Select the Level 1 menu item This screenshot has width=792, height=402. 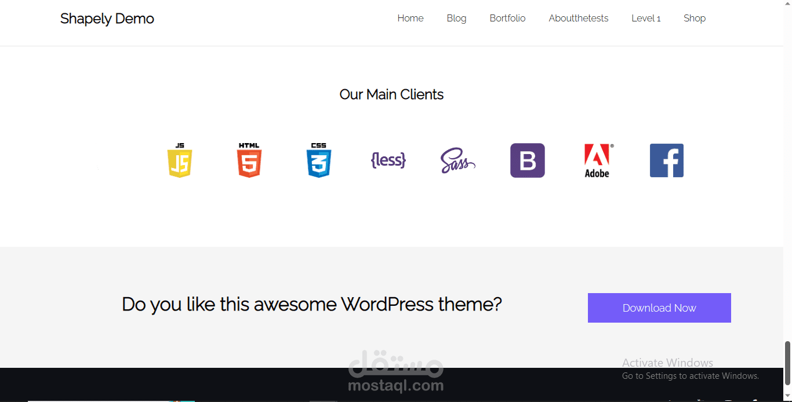[x=646, y=19]
